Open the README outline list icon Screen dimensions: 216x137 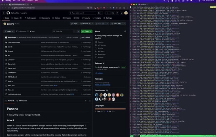point(90,101)
